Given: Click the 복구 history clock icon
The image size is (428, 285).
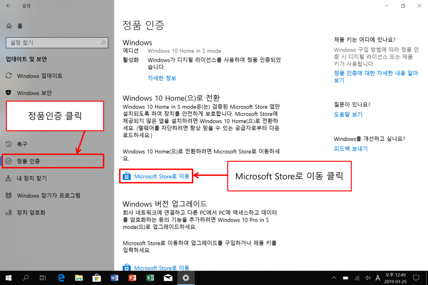Looking at the screenshot, I should click(9, 144).
